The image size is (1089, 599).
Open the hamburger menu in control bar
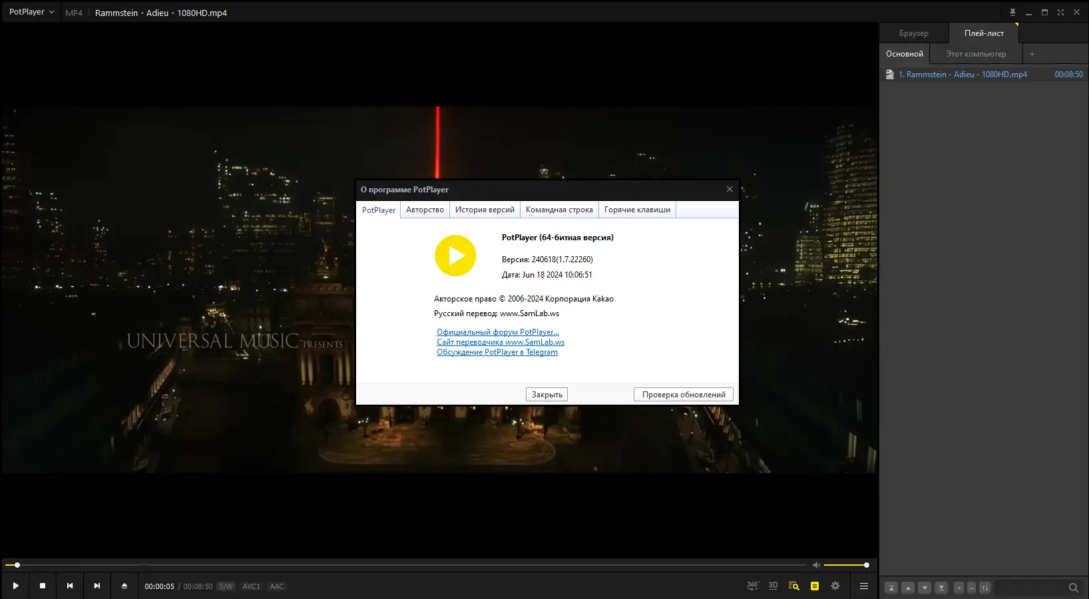pos(864,586)
